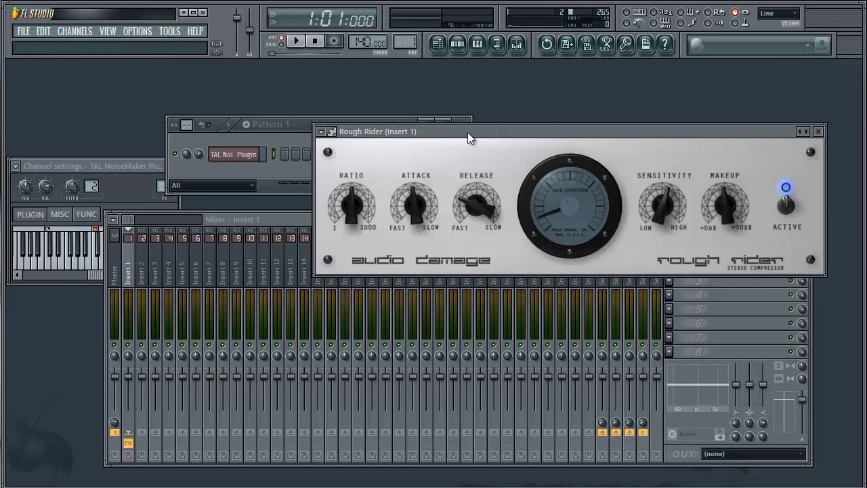
Task: Open the browser toolbar icon
Action: click(496, 45)
